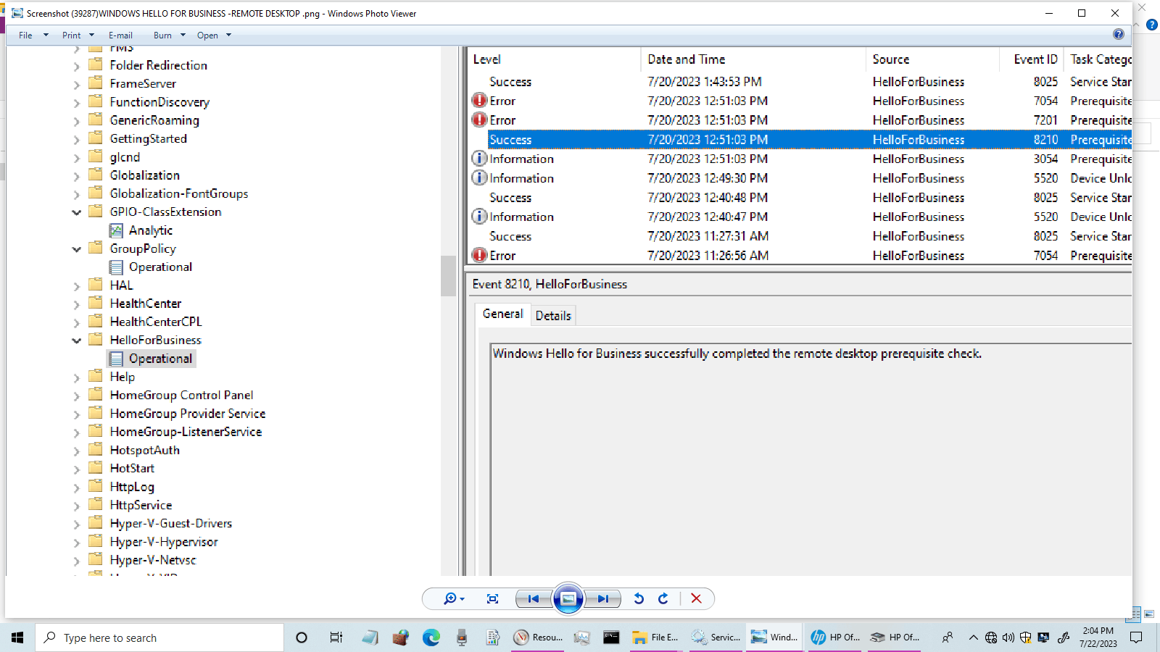The width and height of the screenshot is (1160, 652).
Task: Open the zoom magnifier control
Action: (454, 598)
